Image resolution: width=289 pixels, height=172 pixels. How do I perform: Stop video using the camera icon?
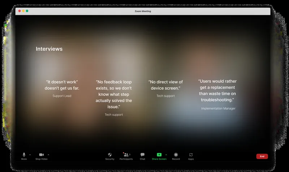[42, 155]
